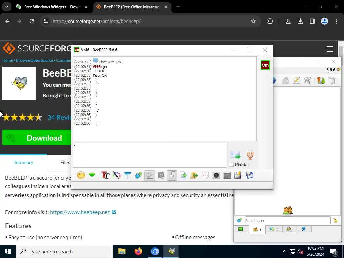Record a voice message with microphone
The image size is (344, 258).
[250, 155]
